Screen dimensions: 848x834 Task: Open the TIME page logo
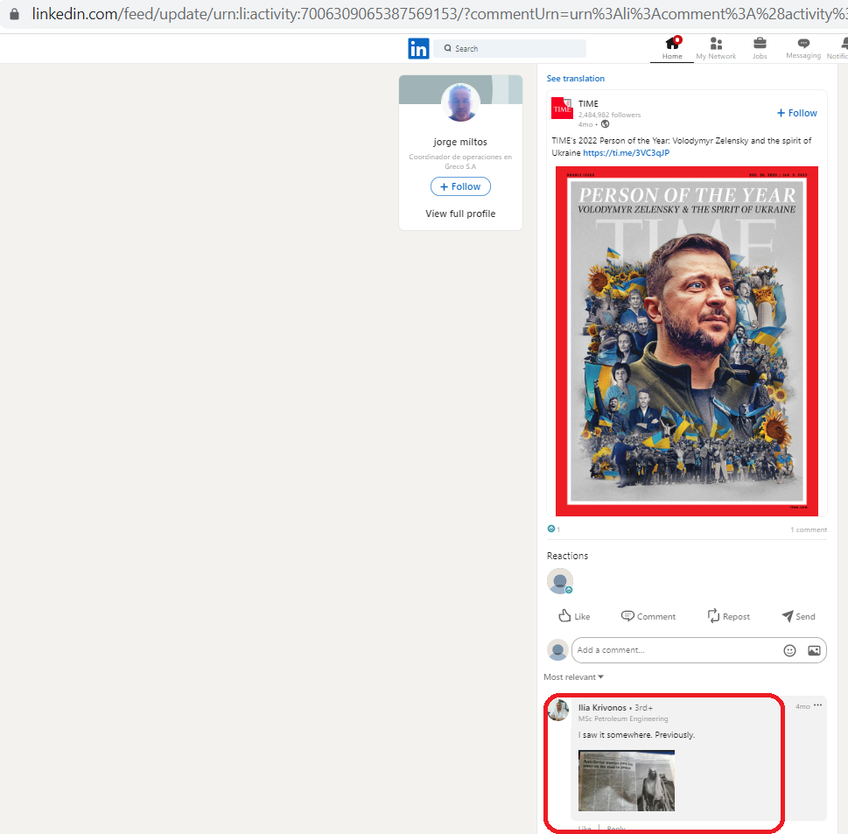(562, 109)
